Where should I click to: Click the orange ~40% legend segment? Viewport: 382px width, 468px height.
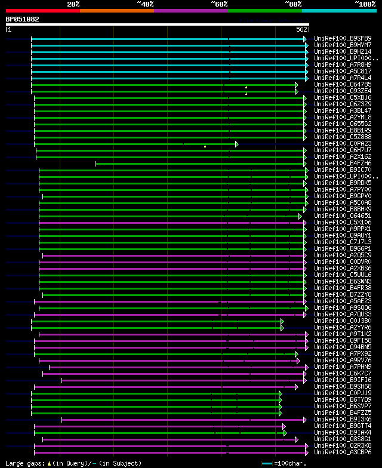pyautogui.click(x=117, y=11)
